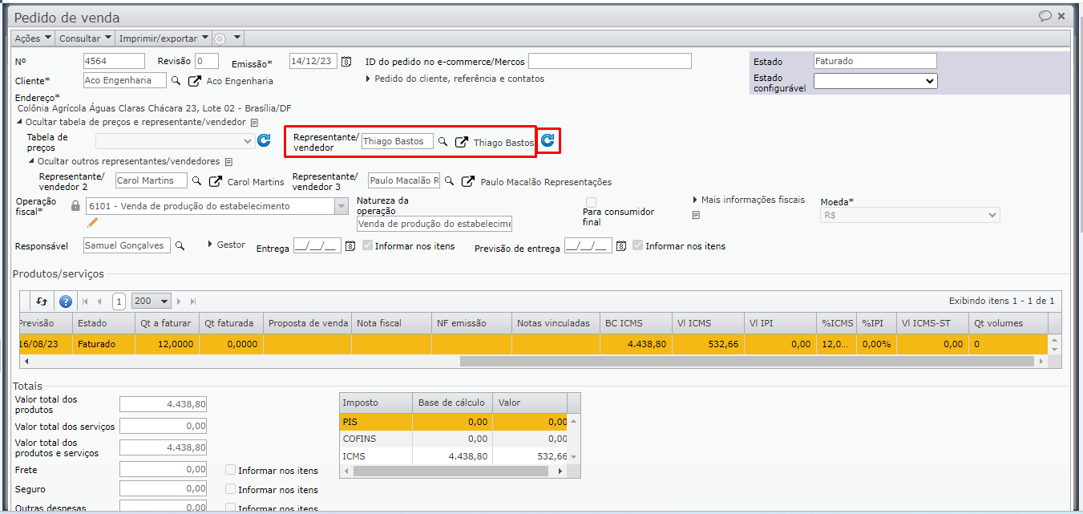Collapse Ocultar outros representantes/vendedores
The width and height of the screenshot is (1083, 514).
pyautogui.click(x=123, y=161)
